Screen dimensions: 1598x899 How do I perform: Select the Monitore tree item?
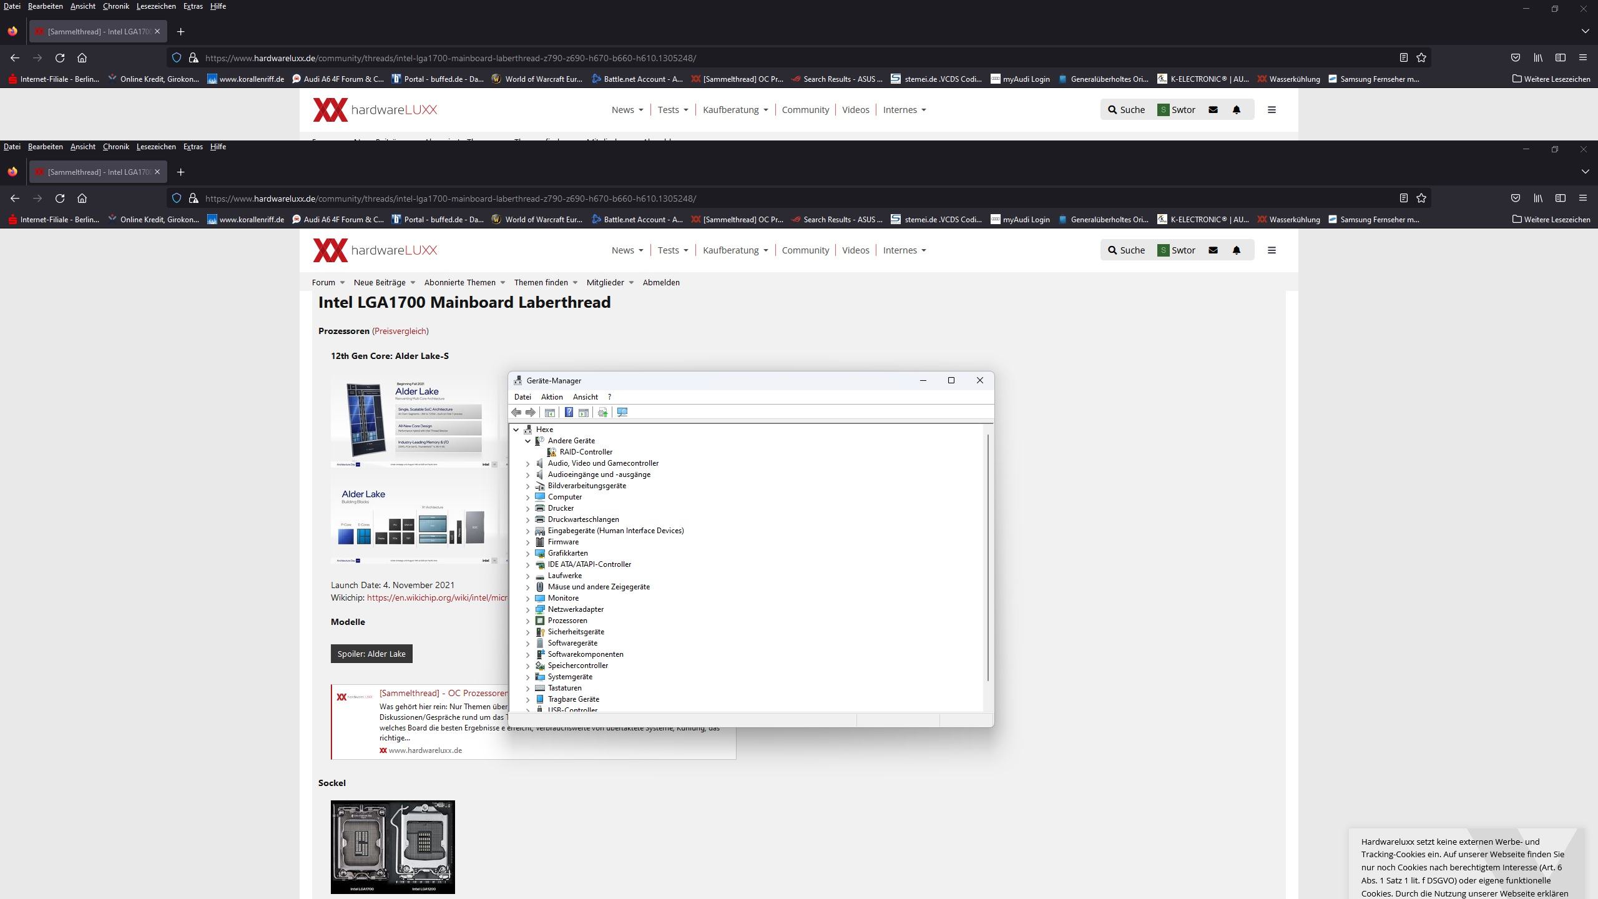click(563, 598)
